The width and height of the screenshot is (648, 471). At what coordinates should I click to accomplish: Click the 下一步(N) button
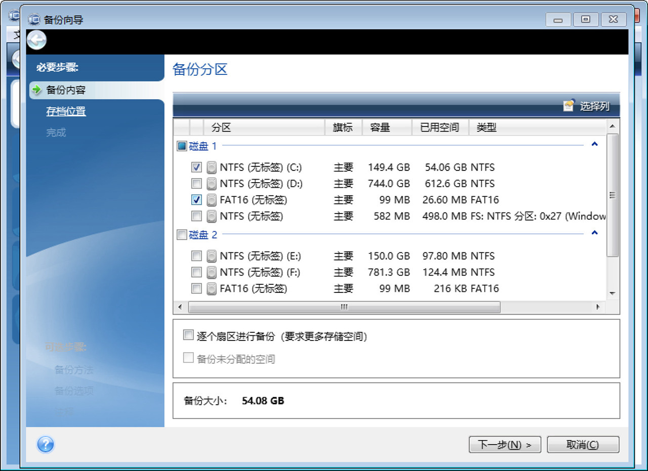(x=505, y=445)
